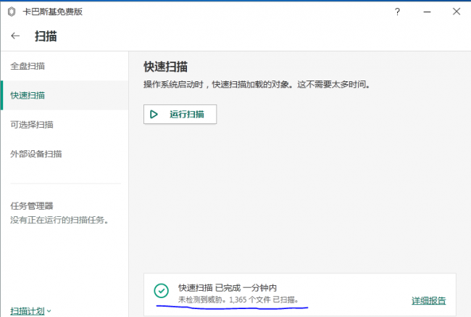Switch to 外部设备扫描

(x=64, y=154)
